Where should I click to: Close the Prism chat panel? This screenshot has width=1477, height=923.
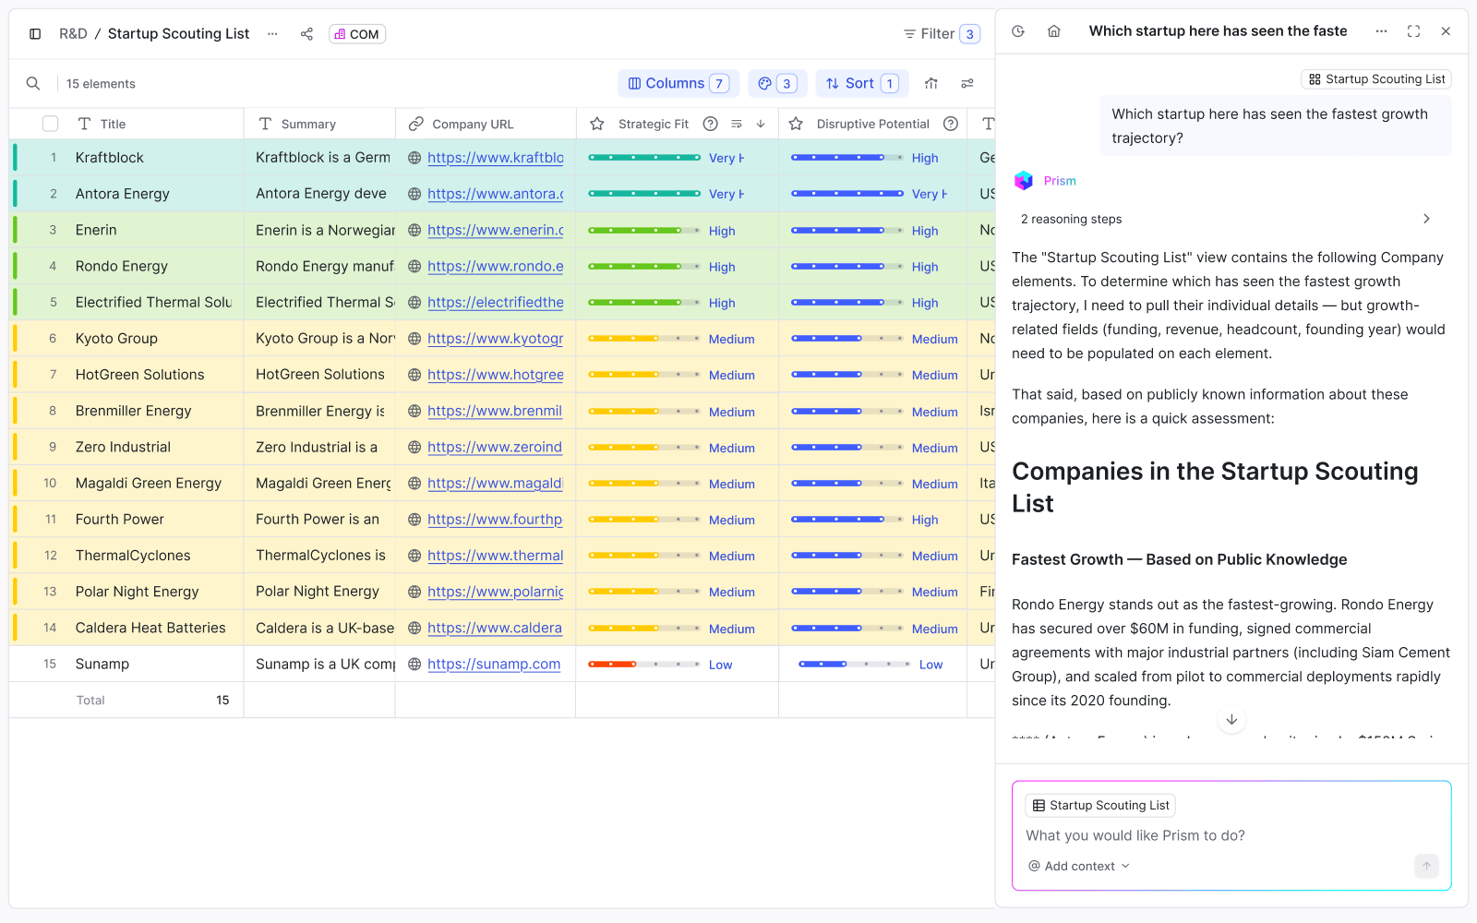(x=1446, y=31)
